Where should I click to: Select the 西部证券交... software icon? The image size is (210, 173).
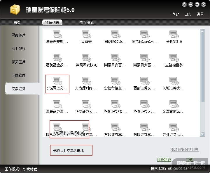[x=145, y=81]
